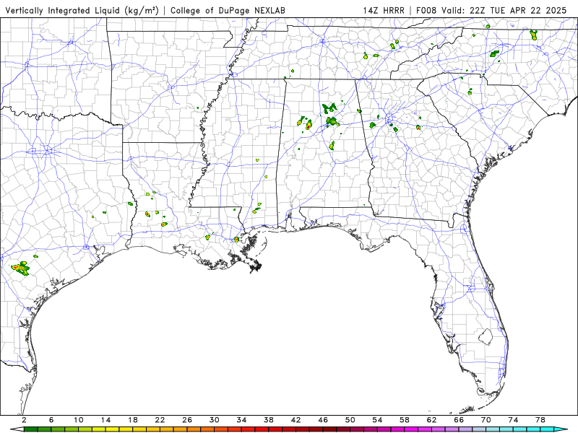Click the '22' label on the color scale
This screenshot has height=433, width=578.
pyautogui.click(x=160, y=420)
